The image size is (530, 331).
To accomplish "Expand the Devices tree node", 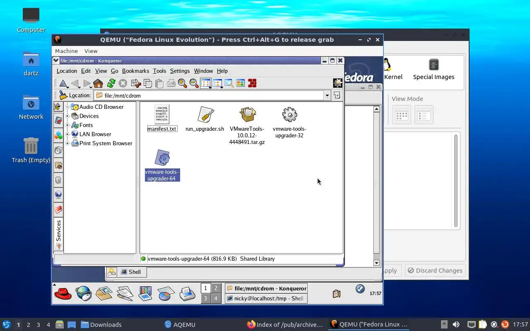I will click(x=67, y=116).
